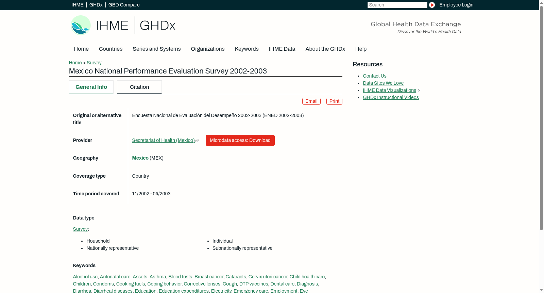The width and height of the screenshot is (544, 293).
Task: Click the Dental care keyword
Action: (x=283, y=284)
